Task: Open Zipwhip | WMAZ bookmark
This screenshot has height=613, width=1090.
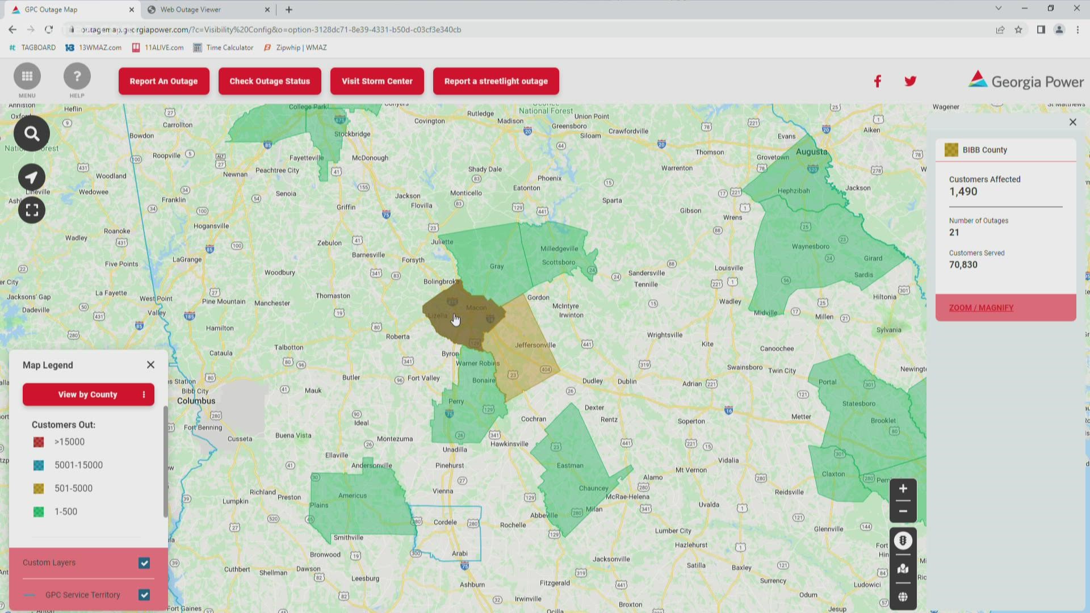Action: click(295, 48)
